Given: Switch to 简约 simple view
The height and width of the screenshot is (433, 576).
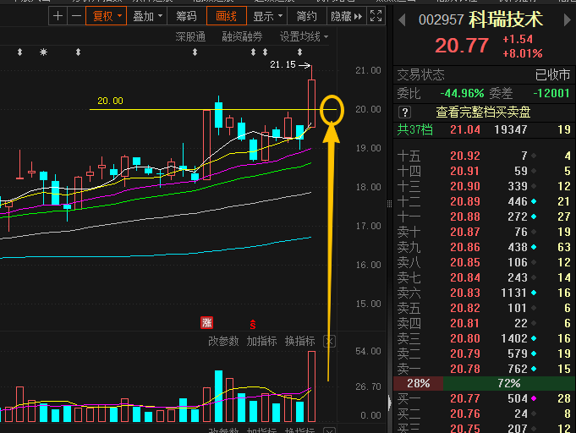Looking at the screenshot, I should point(306,16).
